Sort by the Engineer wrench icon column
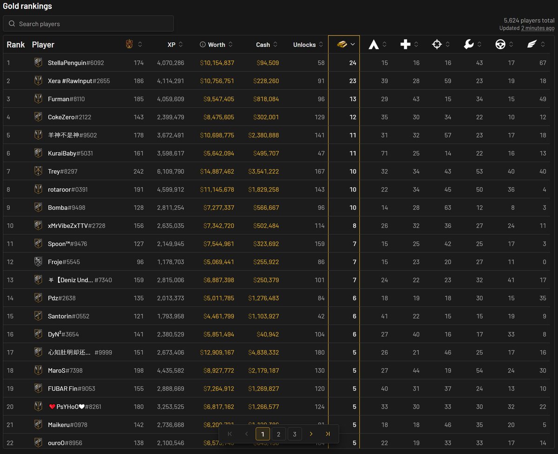 [468, 45]
